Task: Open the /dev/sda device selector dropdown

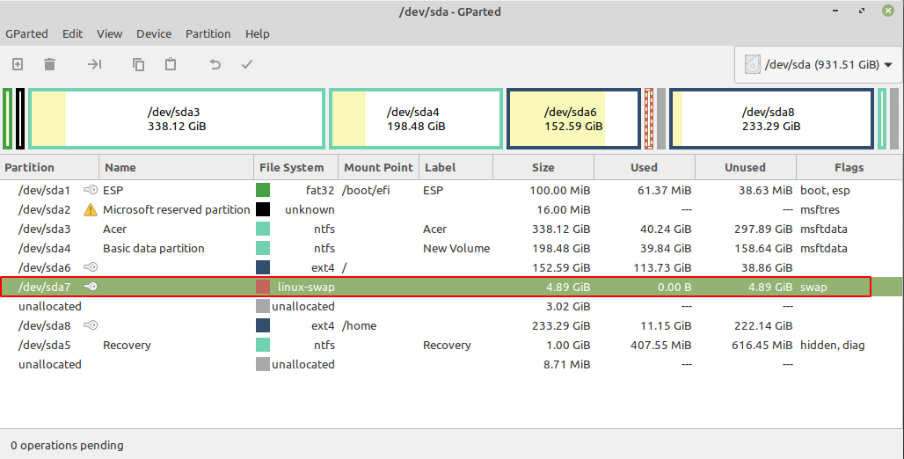Action: [818, 65]
